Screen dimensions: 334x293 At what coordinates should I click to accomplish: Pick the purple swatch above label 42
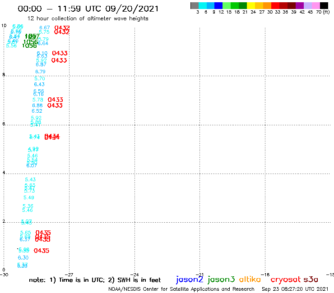[x=300, y=5]
